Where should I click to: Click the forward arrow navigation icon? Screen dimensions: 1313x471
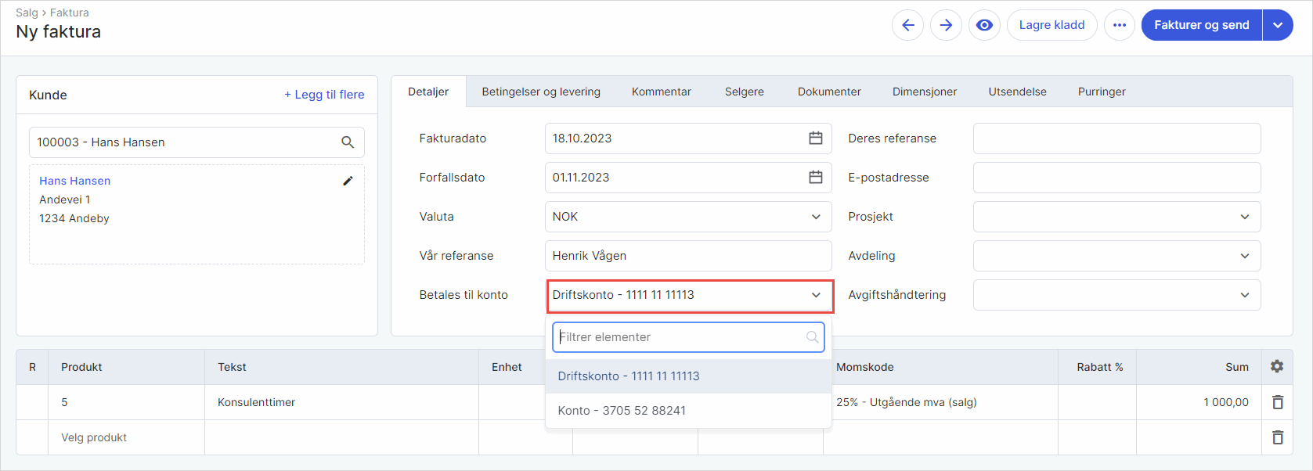click(946, 25)
